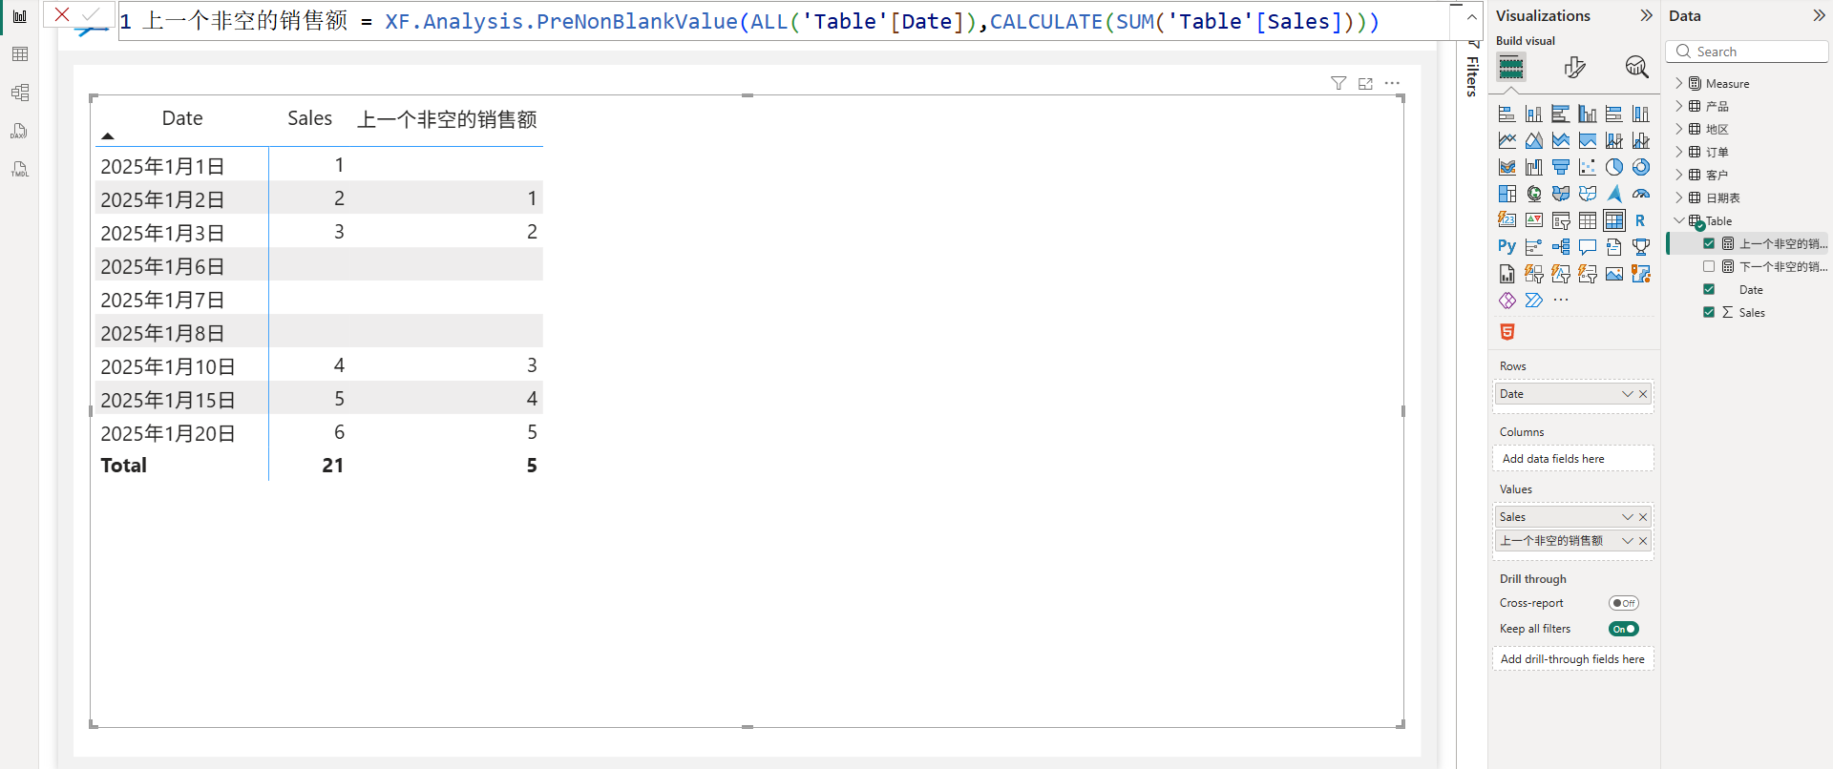Uncheck the Sales field checkbox

point(1709,312)
